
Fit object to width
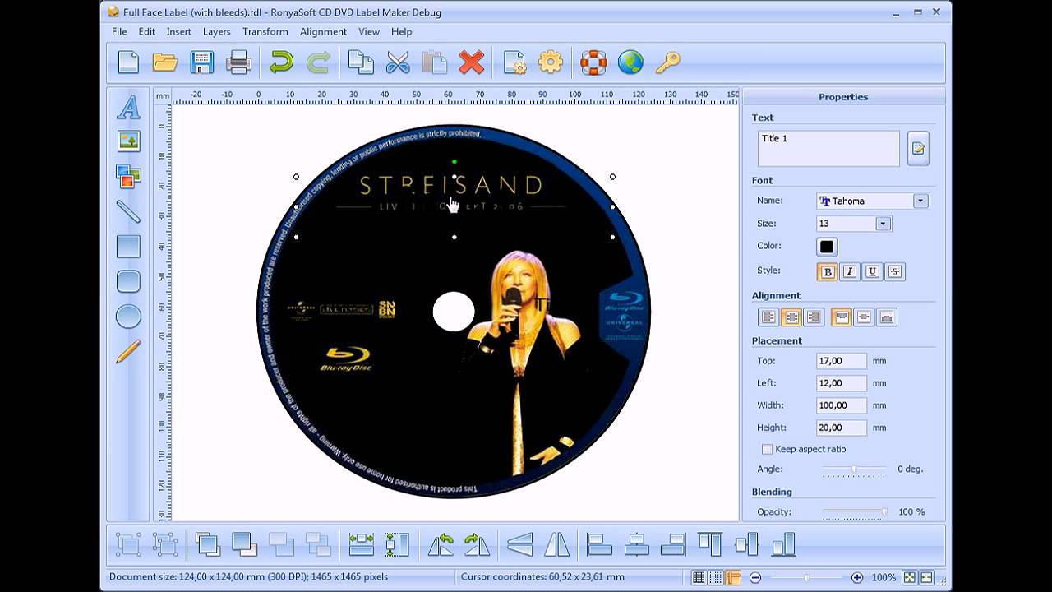pyautogui.click(x=361, y=544)
